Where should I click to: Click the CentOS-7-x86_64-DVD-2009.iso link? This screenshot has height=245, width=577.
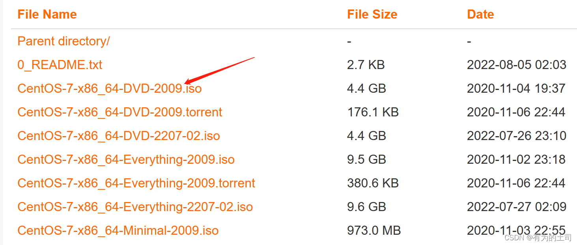click(x=109, y=88)
